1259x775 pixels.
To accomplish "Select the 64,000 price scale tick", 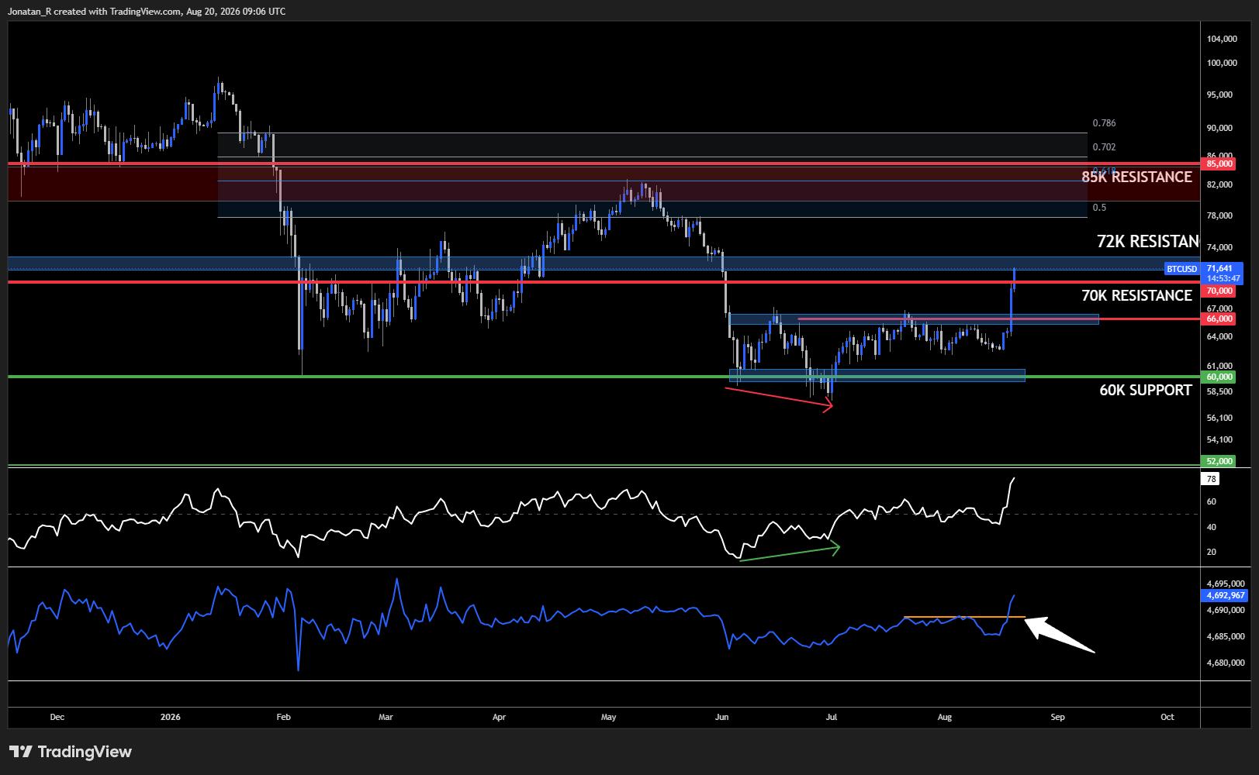I will (1219, 336).
